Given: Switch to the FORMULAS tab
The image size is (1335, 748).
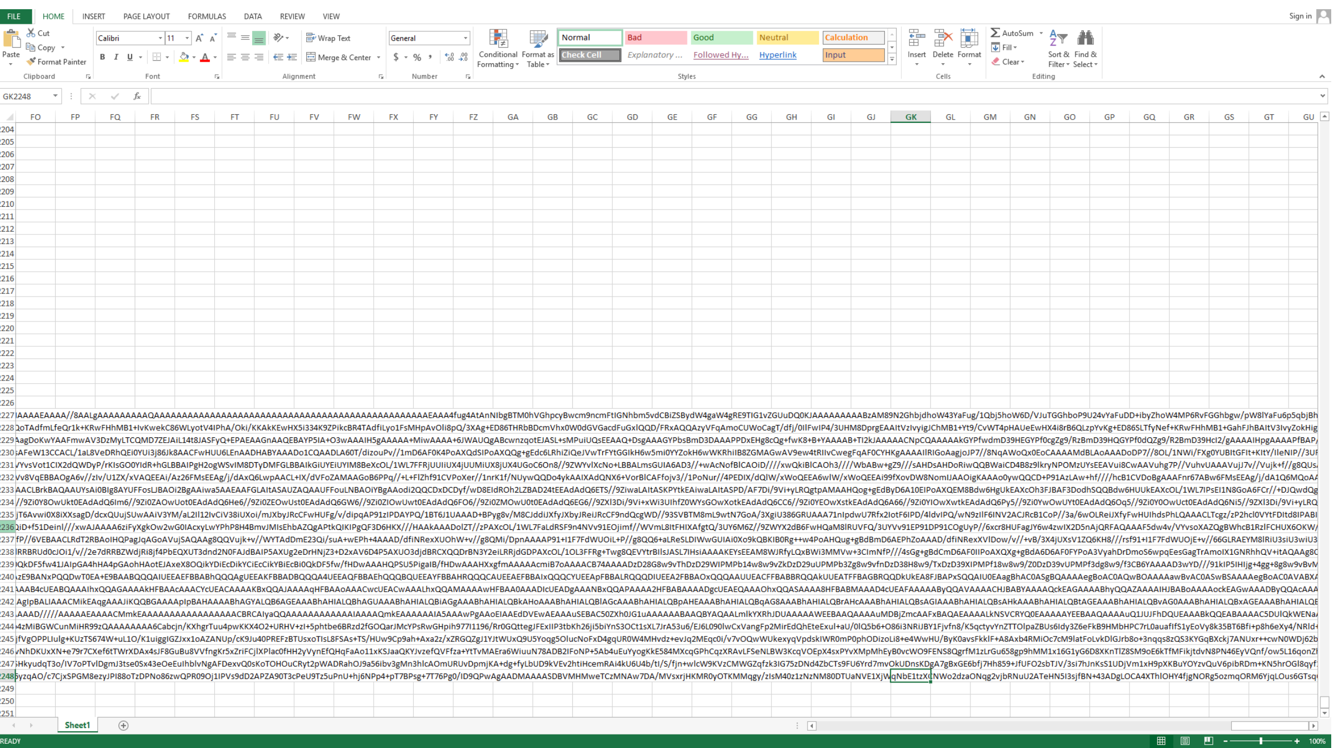Looking at the screenshot, I should pyautogui.click(x=207, y=16).
